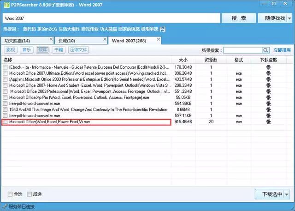Tick checkbox for Office 2007 Home And Student
Screen dimensions: 295x211
click(5, 85)
